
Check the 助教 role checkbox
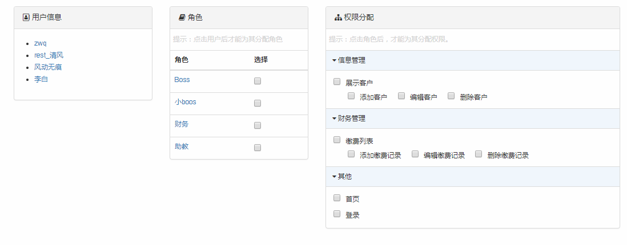tap(258, 148)
